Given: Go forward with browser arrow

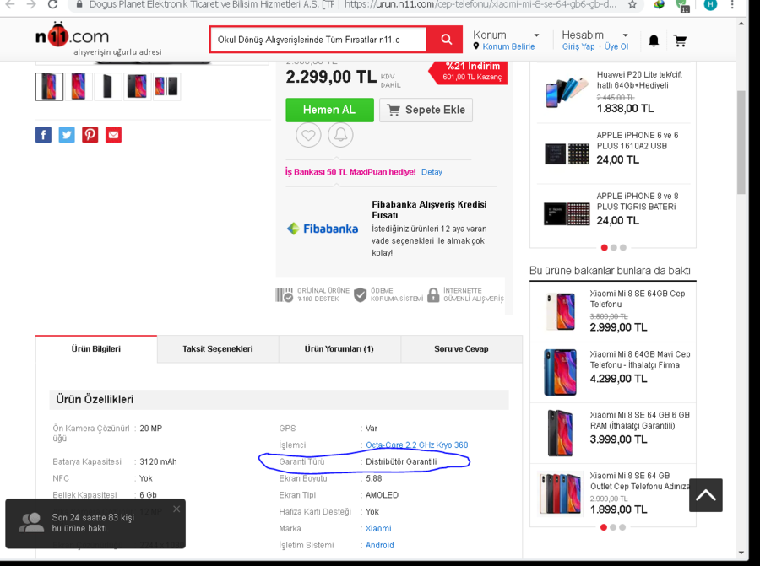Looking at the screenshot, I should click(31, 5).
